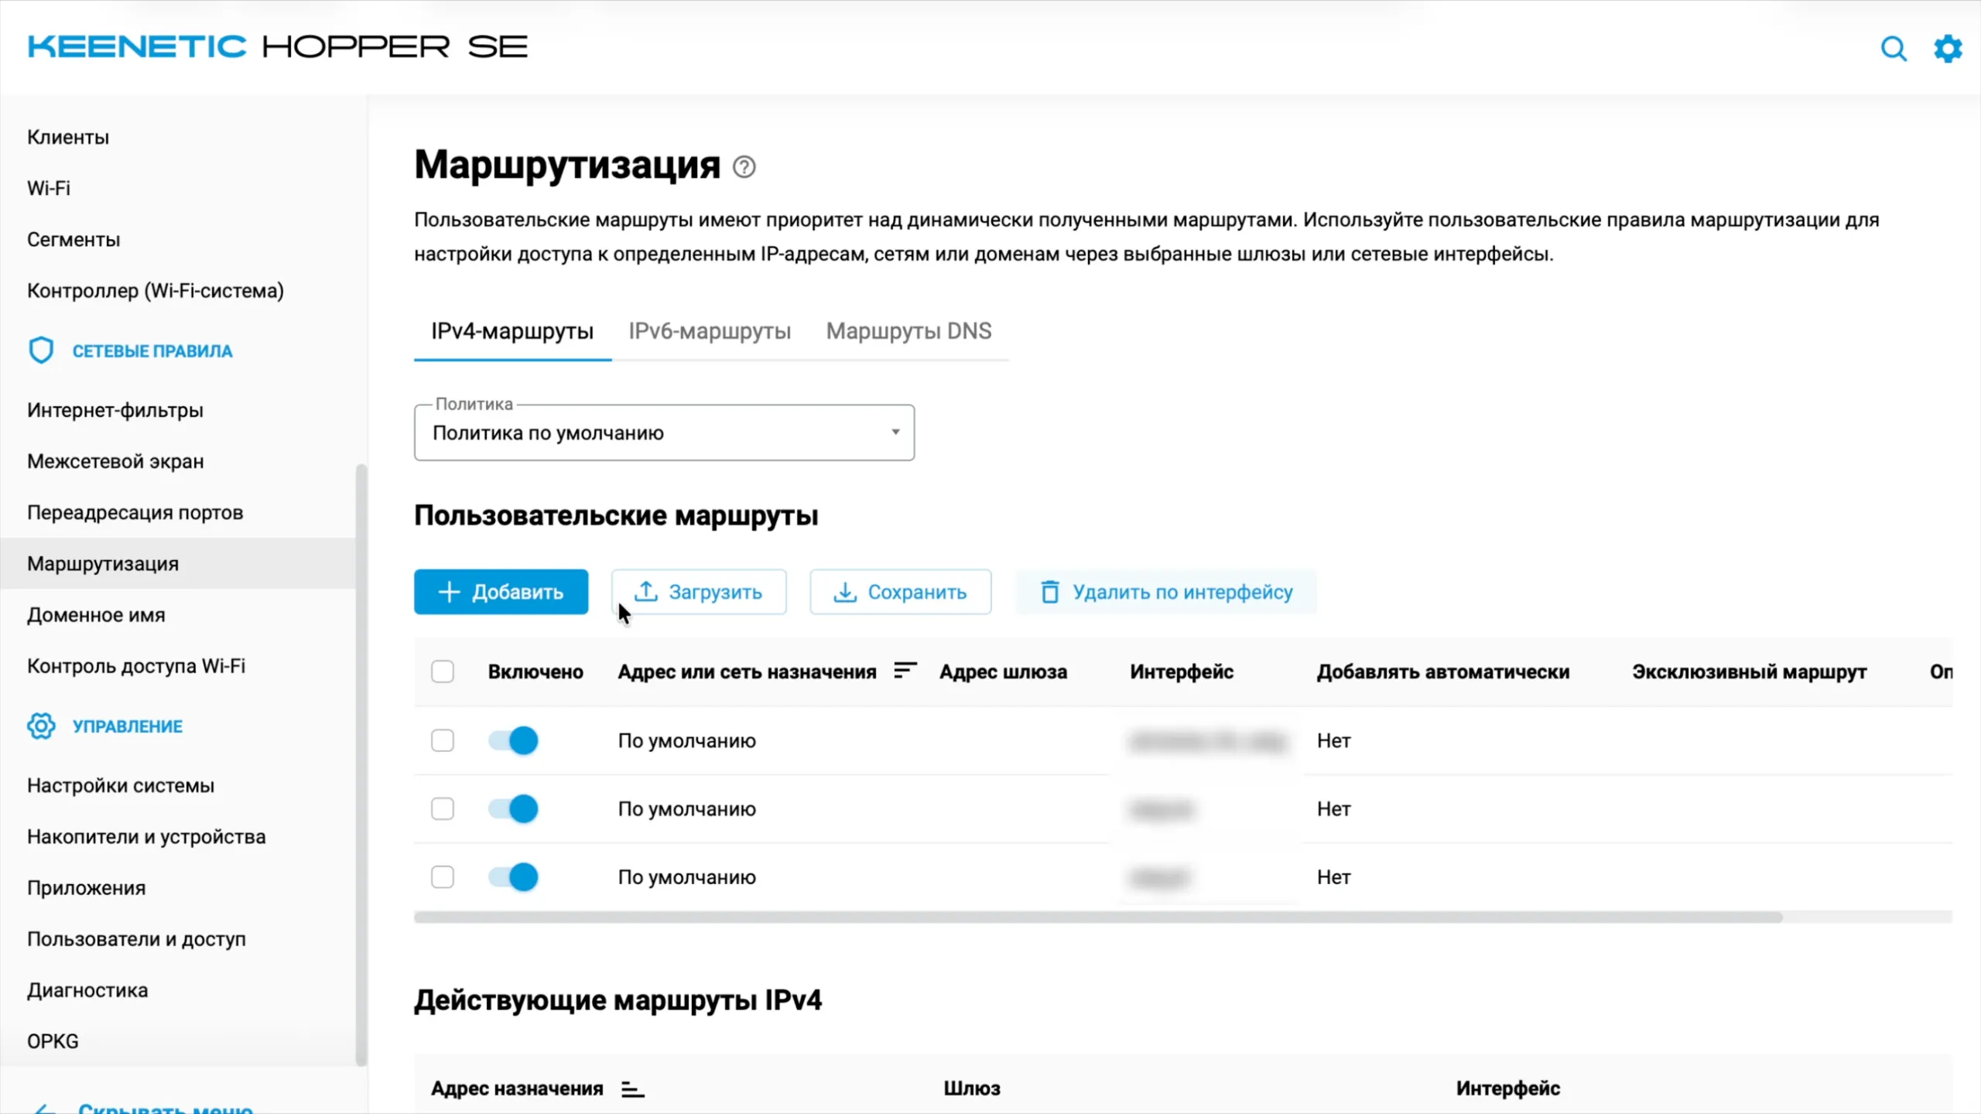The image size is (1981, 1114).
Task: Disable the third route's Включено toggle
Action: point(513,877)
